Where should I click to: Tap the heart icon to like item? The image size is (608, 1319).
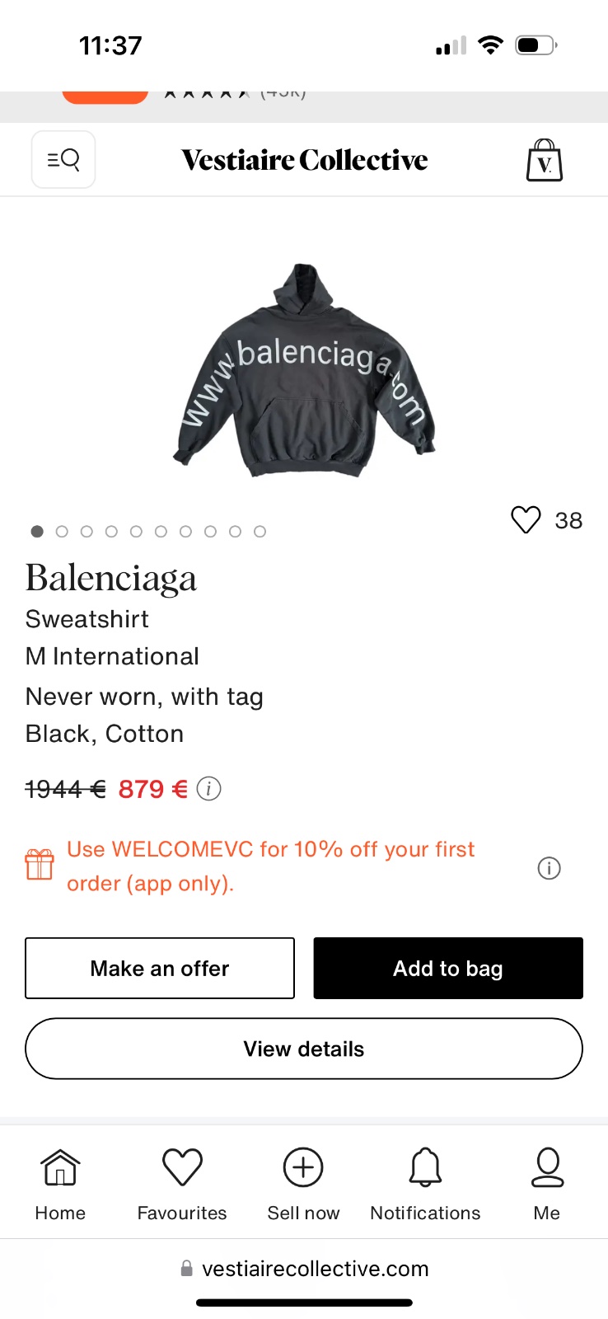click(x=526, y=519)
